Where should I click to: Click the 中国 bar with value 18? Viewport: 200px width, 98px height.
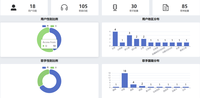click(124, 80)
